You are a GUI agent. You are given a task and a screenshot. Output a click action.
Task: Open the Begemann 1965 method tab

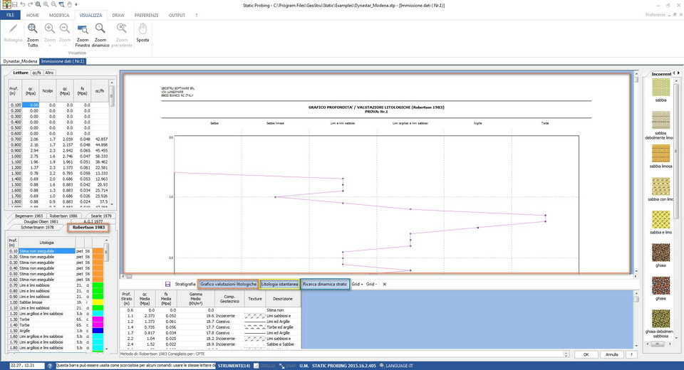pyautogui.click(x=28, y=216)
